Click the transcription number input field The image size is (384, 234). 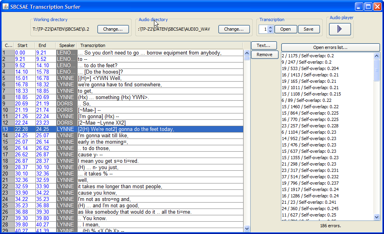(263, 29)
